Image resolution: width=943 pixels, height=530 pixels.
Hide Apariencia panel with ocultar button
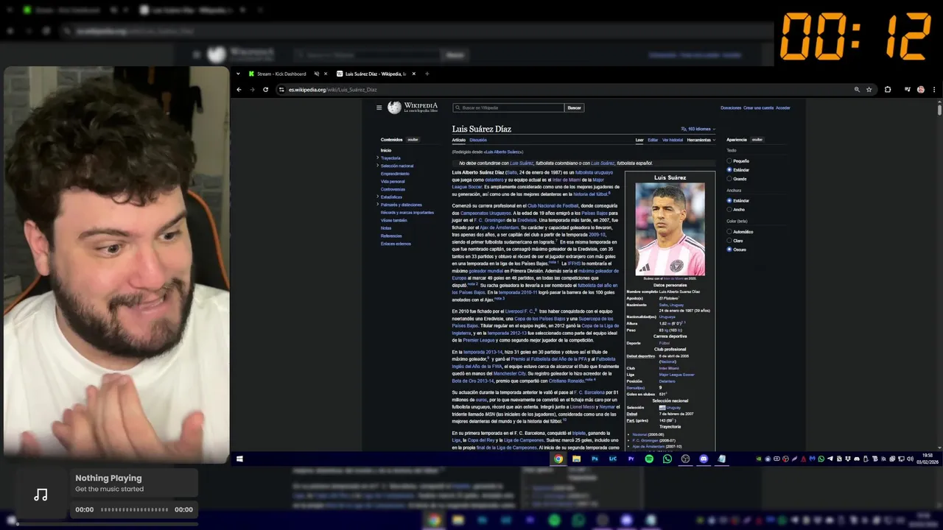click(757, 140)
